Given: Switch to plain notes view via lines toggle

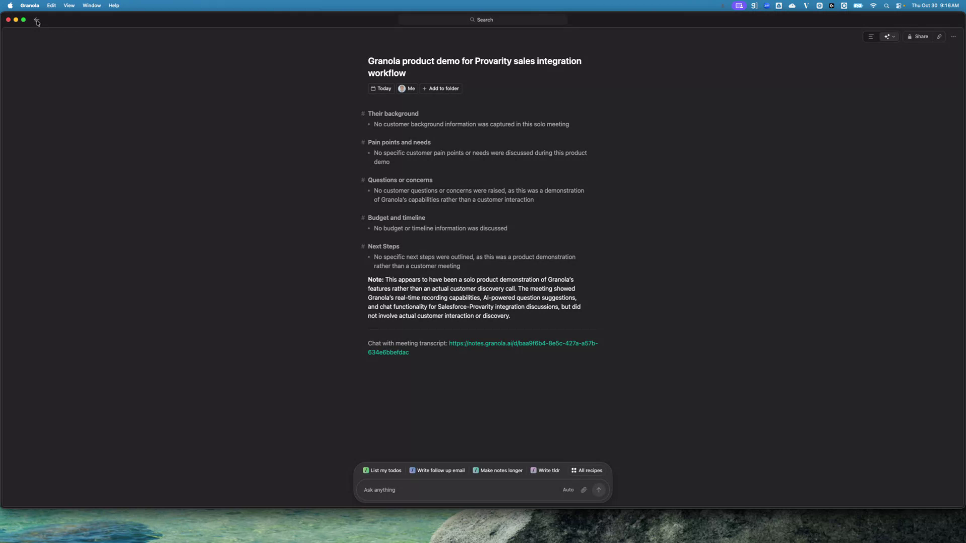Looking at the screenshot, I should click(x=870, y=37).
